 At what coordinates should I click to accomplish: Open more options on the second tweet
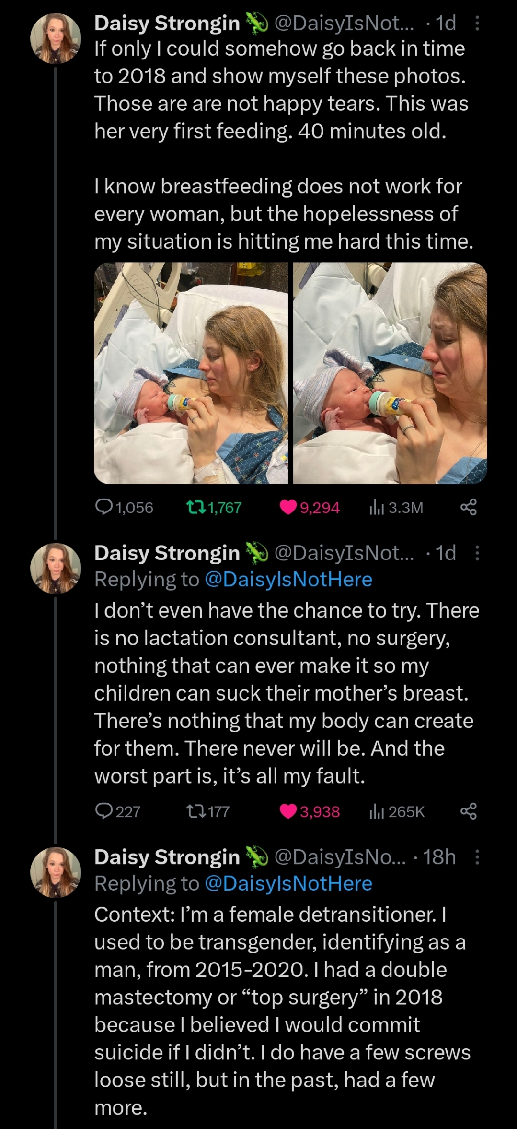pyautogui.click(x=477, y=553)
